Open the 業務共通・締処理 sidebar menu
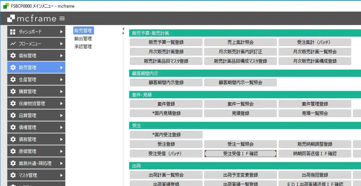The height and width of the screenshot is (186, 361). tap(36, 164)
